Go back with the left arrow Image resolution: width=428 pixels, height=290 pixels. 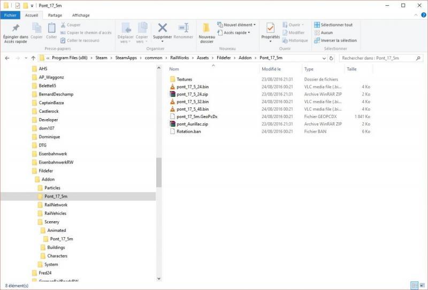(x=7, y=58)
